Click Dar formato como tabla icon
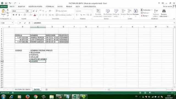Screen dimensions: 176x99 (x=108, y=11)
